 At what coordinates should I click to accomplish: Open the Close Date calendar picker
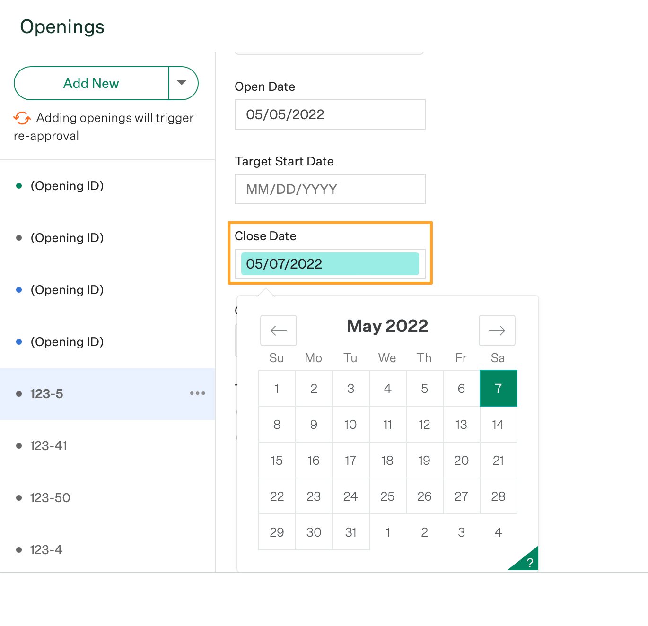pyautogui.click(x=330, y=264)
